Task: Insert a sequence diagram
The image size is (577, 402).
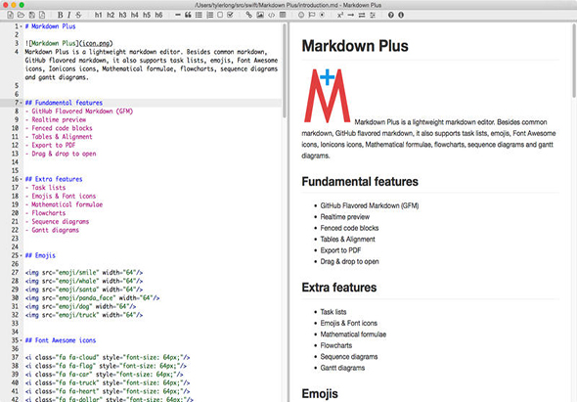Action: 362,15
